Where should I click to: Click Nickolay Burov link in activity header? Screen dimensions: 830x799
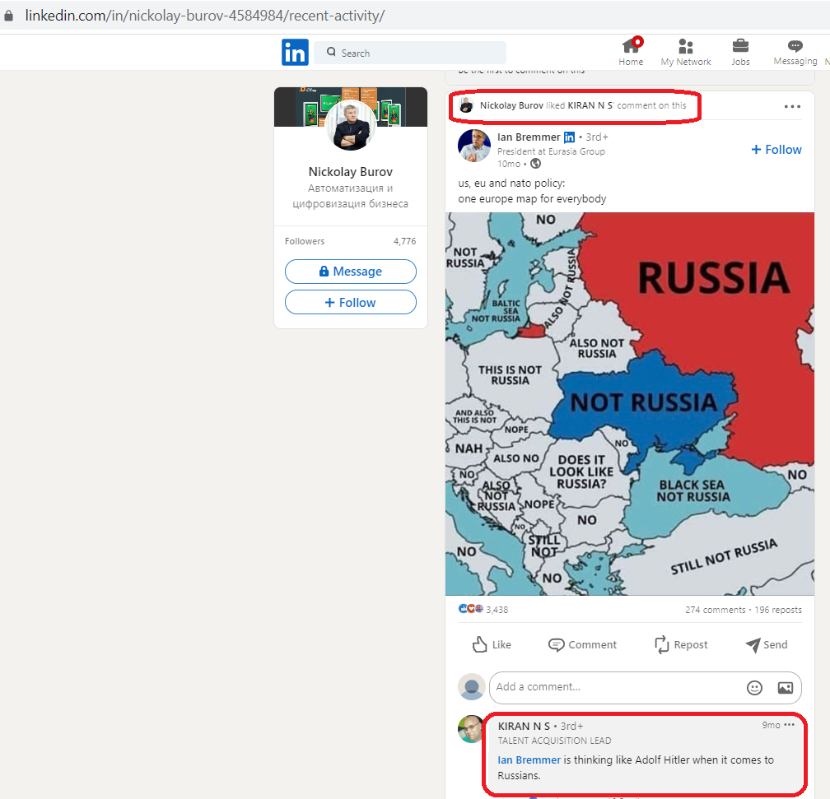[511, 105]
